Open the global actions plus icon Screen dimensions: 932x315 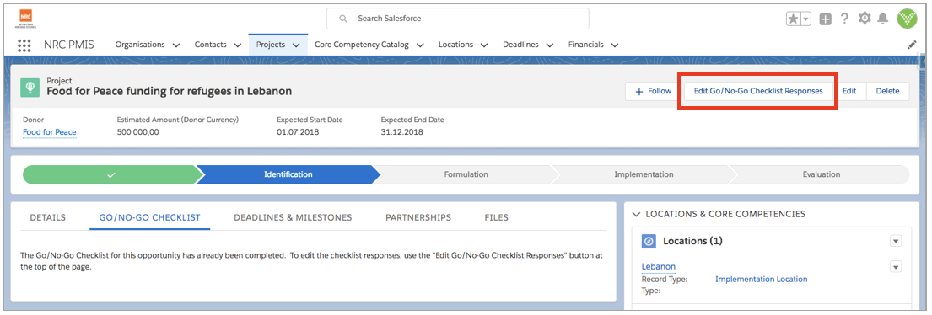(x=825, y=19)
